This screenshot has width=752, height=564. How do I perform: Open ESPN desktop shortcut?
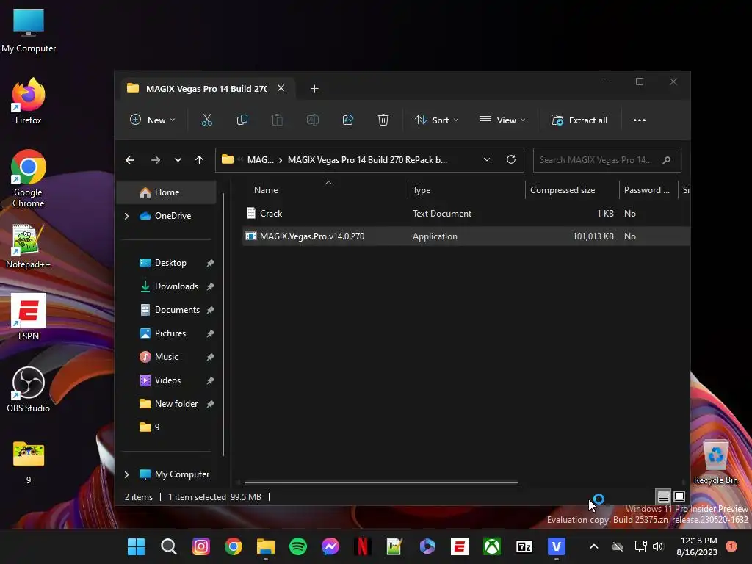(x=29, y=317)
